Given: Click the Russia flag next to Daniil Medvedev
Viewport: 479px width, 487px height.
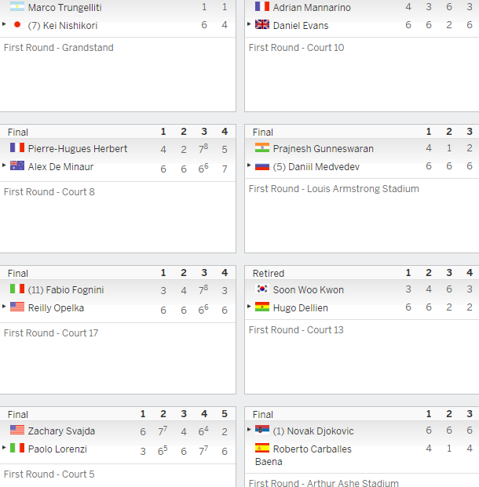Looking at the screenshot, I should click(262, 167).
